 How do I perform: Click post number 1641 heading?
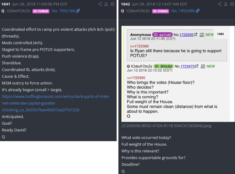[x=6, y=4]
